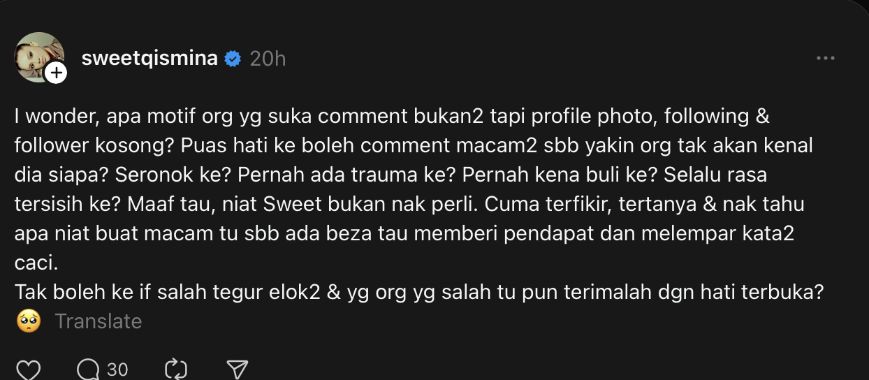Open the post via the 20h timestamp
The height and width of the screenshot is (380, 869).
pyautogui.click(x=268, y=59)
